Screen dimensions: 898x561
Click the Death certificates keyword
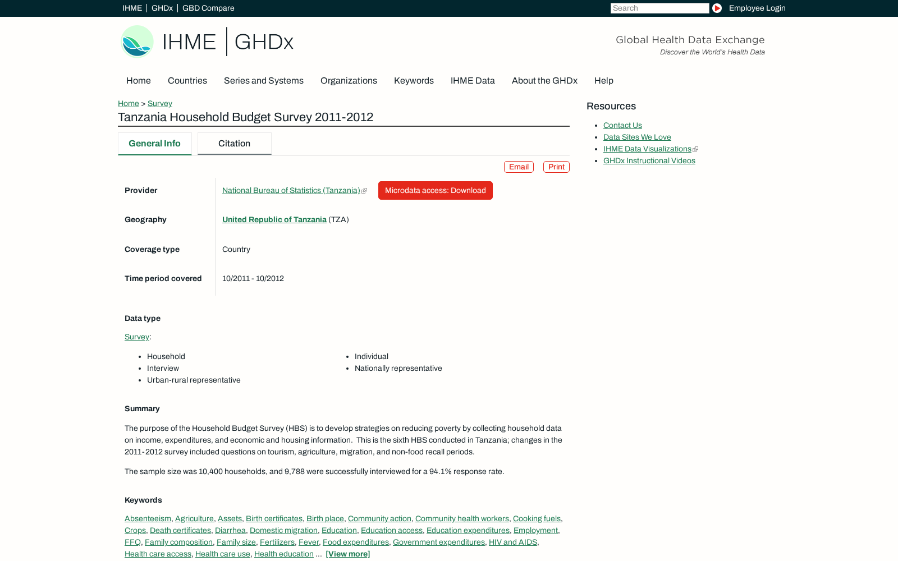(180, 531)
